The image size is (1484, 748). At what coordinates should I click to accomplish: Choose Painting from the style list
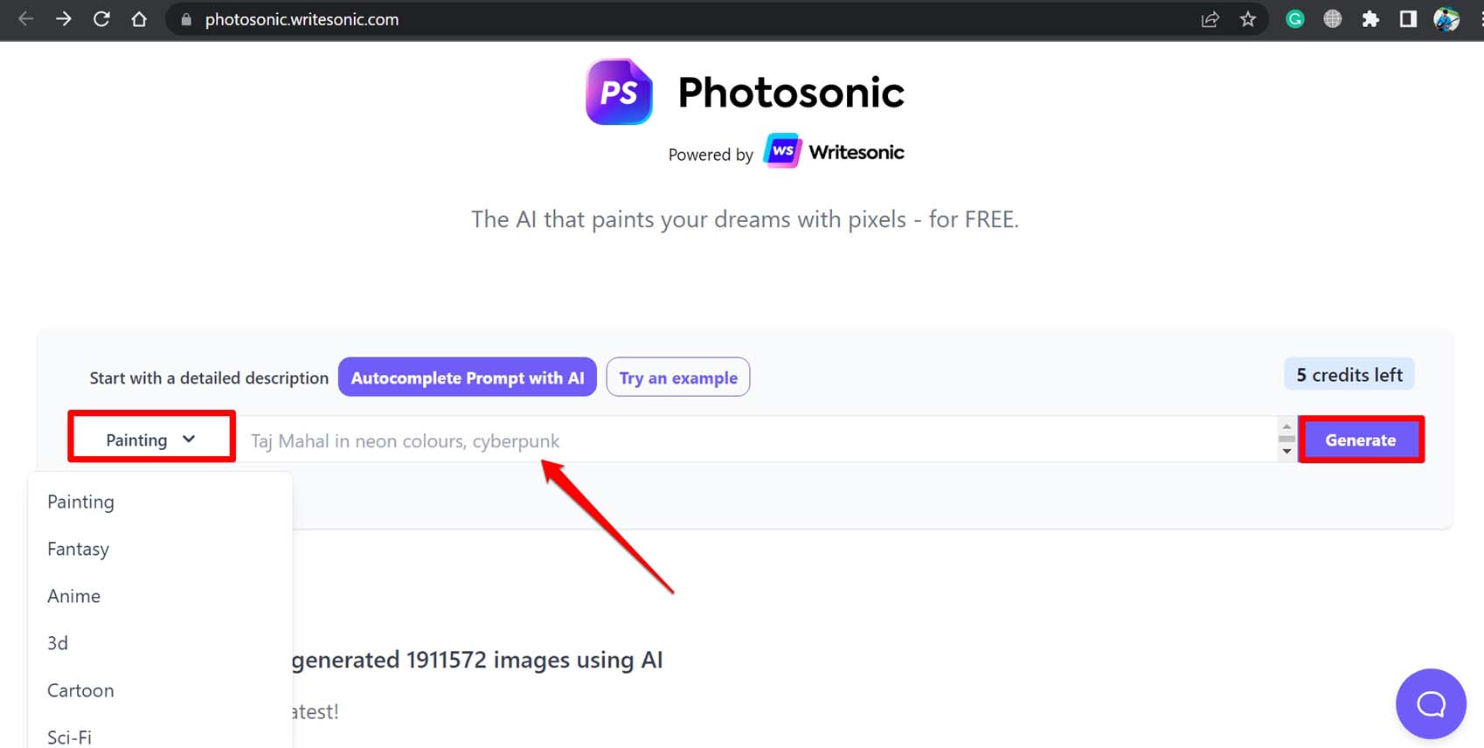click(80, 502)
